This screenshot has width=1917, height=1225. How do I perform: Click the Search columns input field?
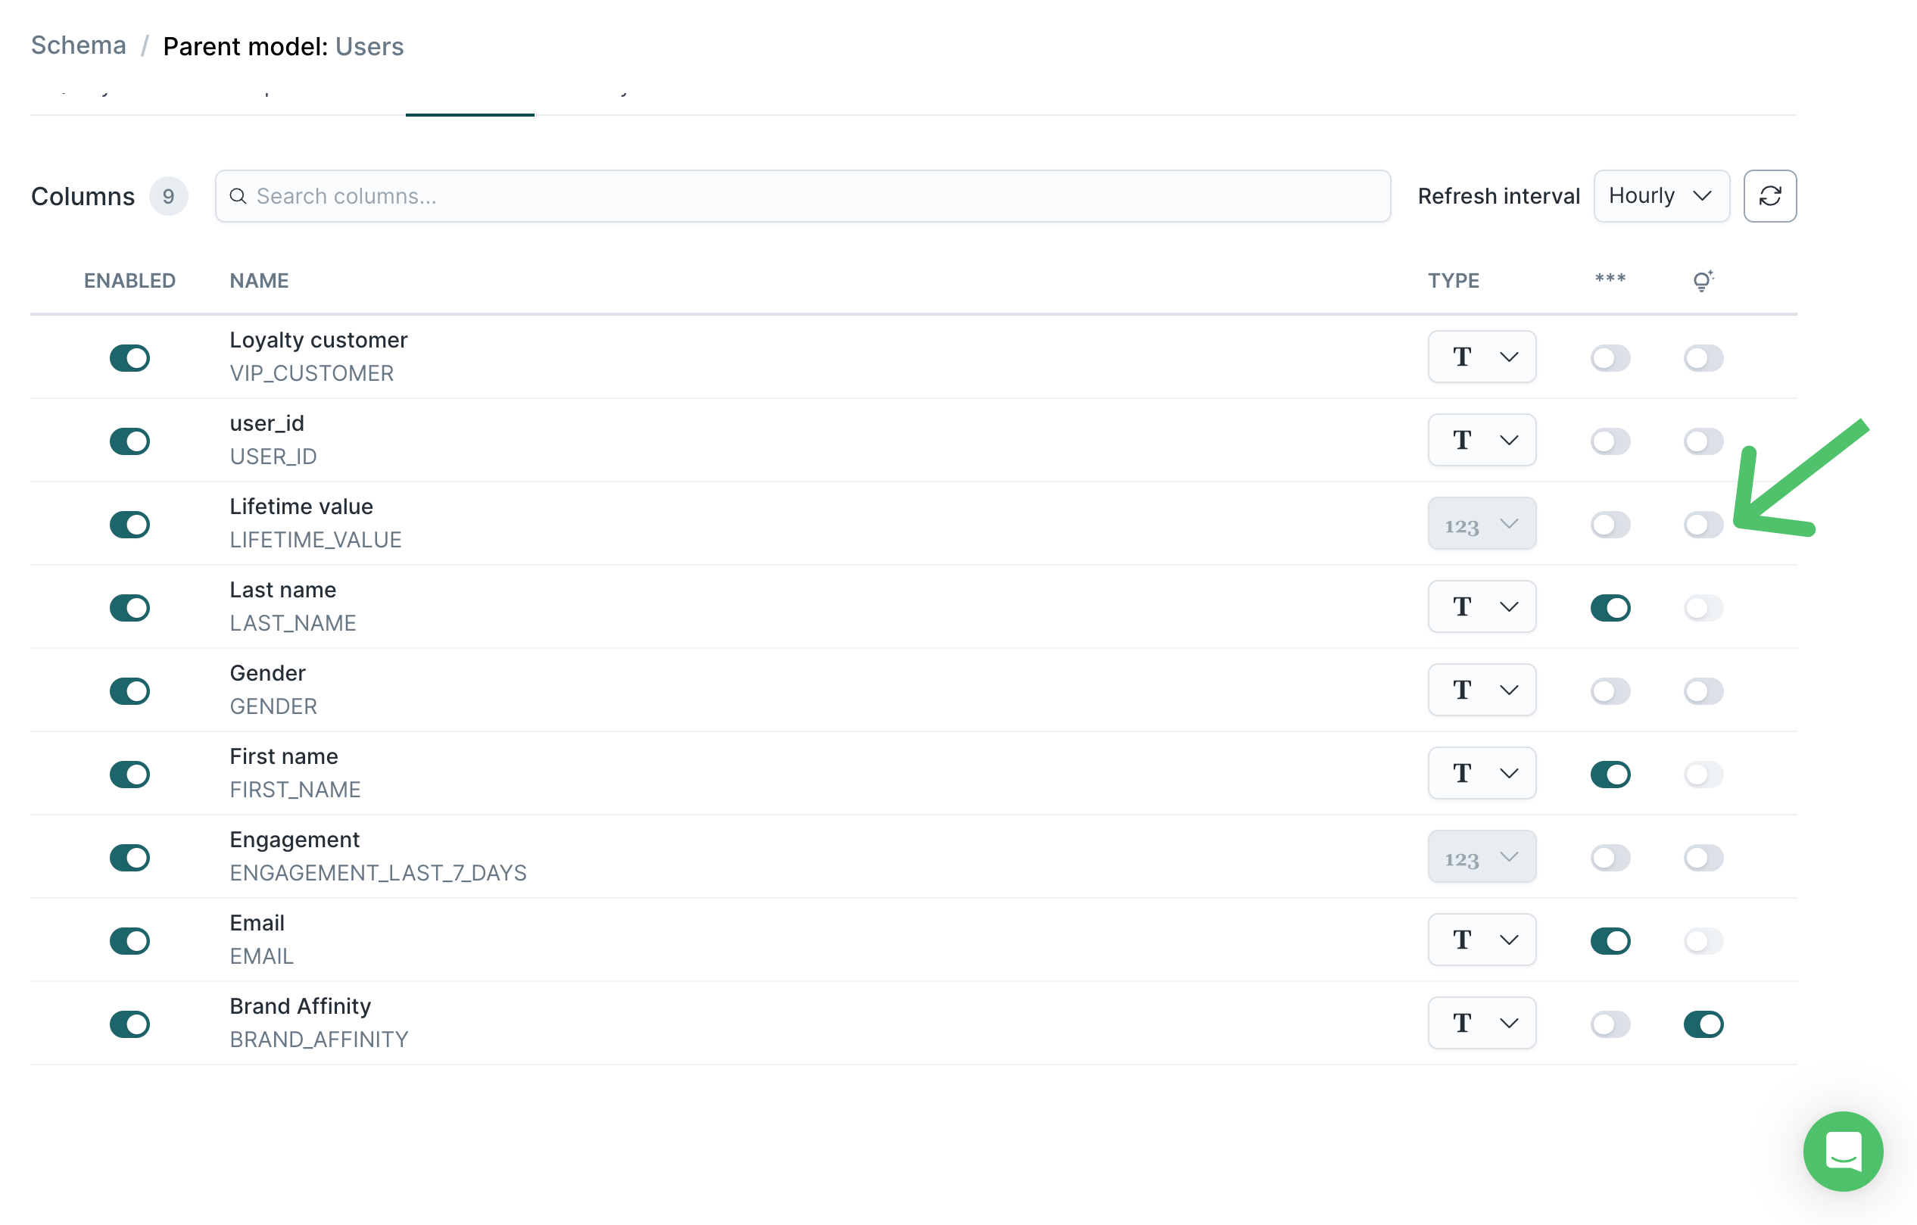803,196
